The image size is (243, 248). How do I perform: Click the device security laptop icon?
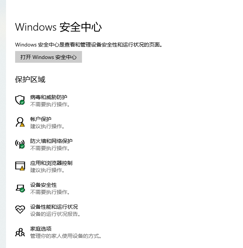(20, 188)
